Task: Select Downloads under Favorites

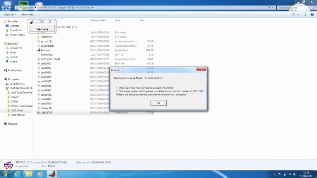Action: [16, 30]
